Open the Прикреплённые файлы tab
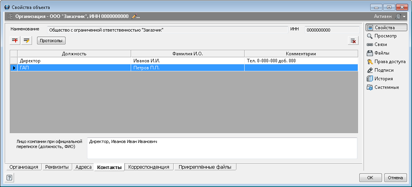This screenshot has height=187, width=412. 205,167
